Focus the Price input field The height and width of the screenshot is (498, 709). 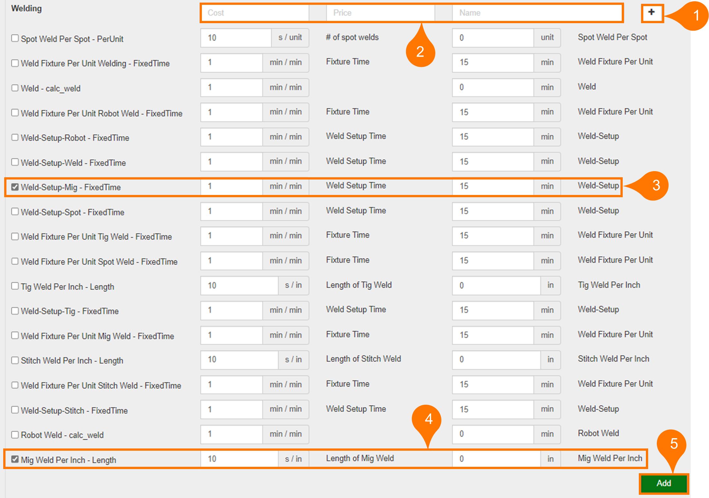[380, 13]
